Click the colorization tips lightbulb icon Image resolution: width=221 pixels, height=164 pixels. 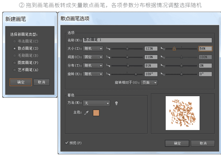116,103
